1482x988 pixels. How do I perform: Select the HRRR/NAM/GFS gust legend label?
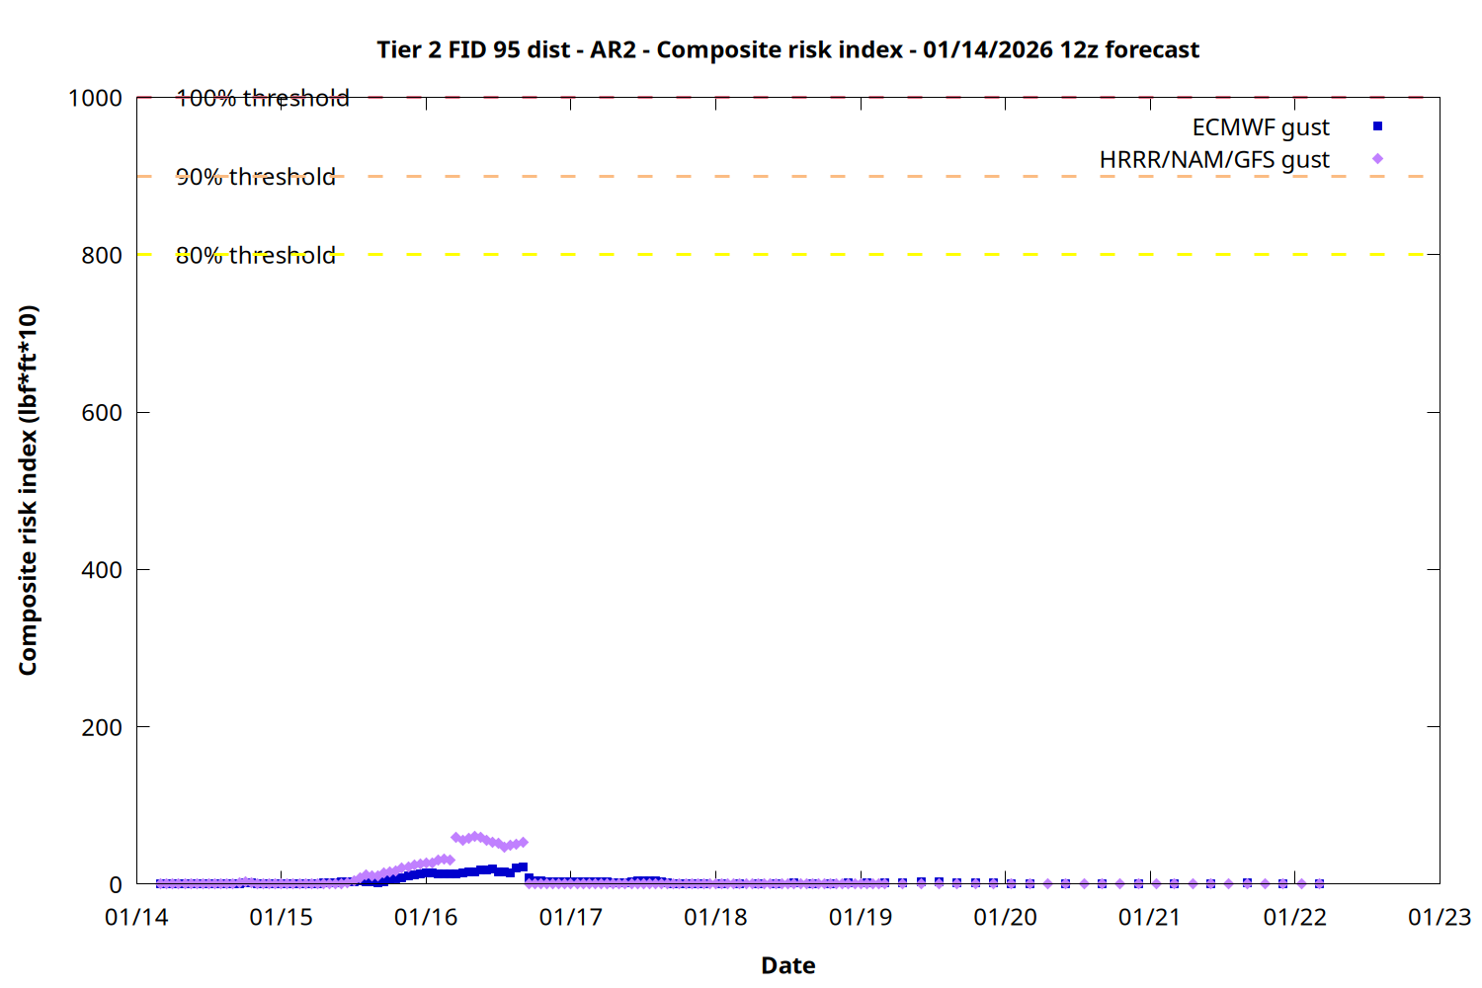pyautogui.click(x=1214, y=160)
